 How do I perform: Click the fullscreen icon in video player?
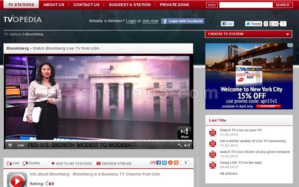pos(180,145)
